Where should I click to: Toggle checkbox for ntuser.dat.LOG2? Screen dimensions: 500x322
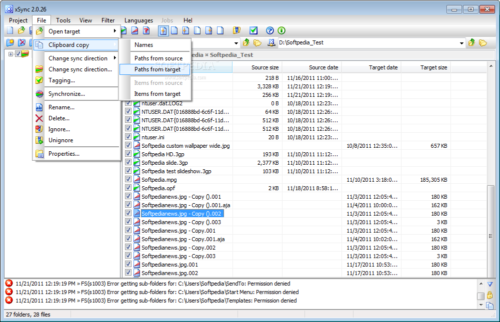coord(128,103)
